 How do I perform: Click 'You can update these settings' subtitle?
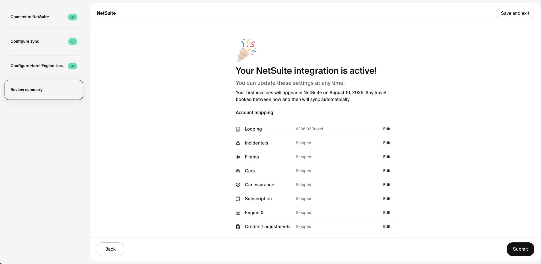coord(290,83)
